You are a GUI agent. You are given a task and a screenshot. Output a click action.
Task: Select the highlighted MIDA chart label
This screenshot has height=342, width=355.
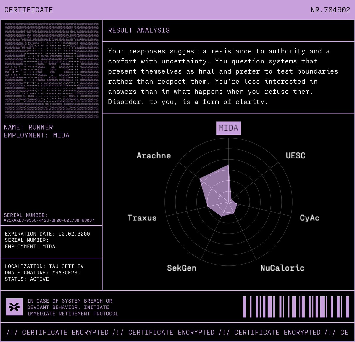tap(228, 128)
